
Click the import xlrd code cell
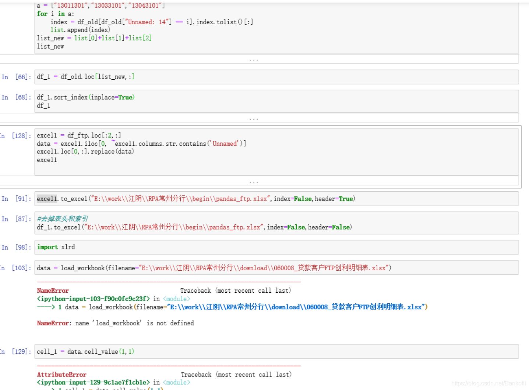click(x=276, y=247)
